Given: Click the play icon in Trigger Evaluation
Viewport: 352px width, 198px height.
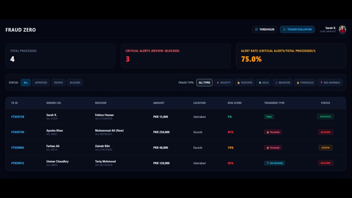Looking at the screenshot, I should click(284, 29).
